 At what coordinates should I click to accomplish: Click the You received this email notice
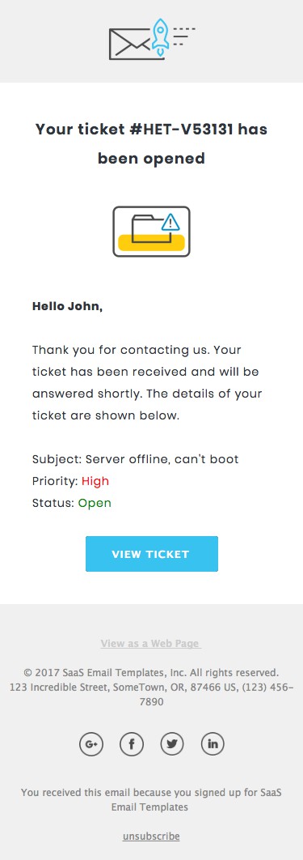click(x=152, y=799)
